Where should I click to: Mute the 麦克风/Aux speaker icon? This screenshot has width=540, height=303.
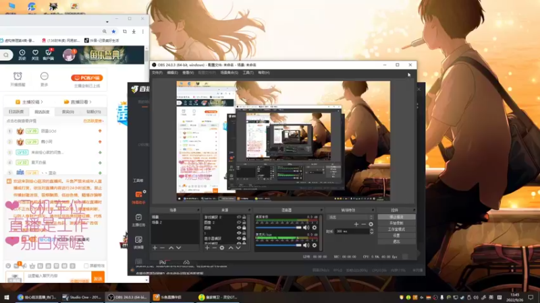[x=306, y=245]
